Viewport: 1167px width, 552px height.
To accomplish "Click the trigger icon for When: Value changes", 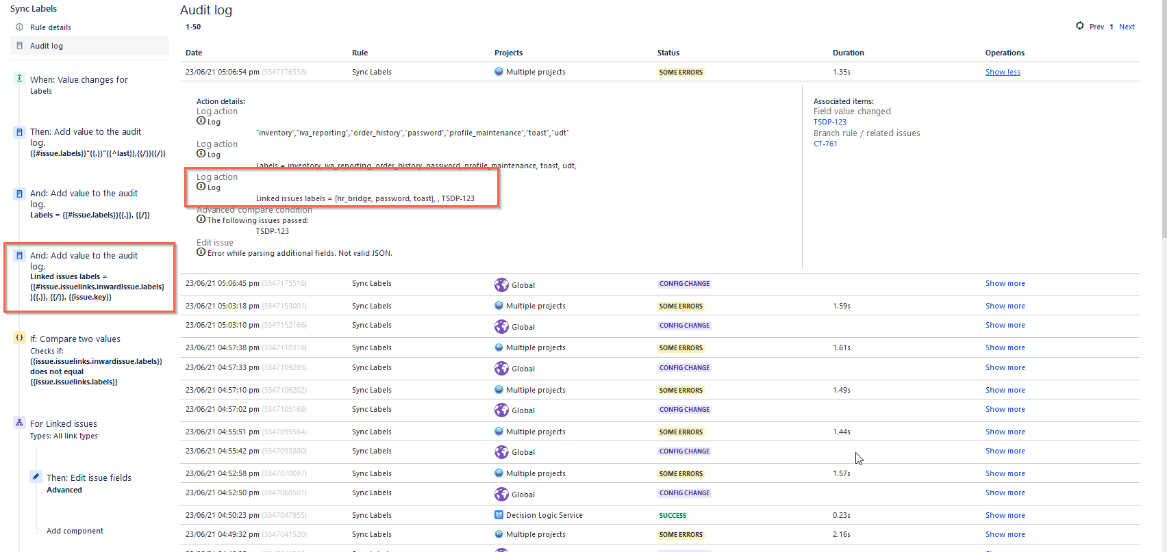I will [x=19, y=78].
